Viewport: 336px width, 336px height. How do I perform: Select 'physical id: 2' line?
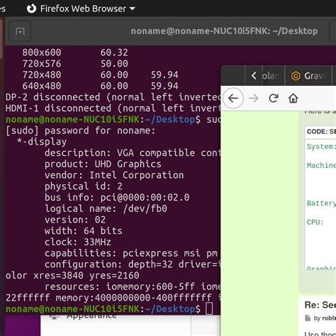coord(84,186)
